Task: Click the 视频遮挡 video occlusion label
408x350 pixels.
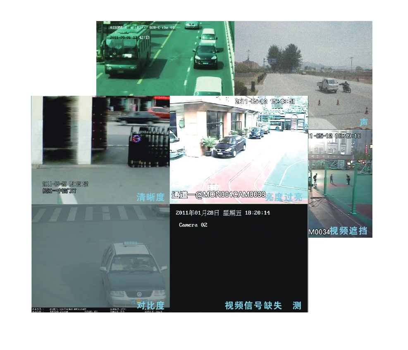Action: point(348,231)
